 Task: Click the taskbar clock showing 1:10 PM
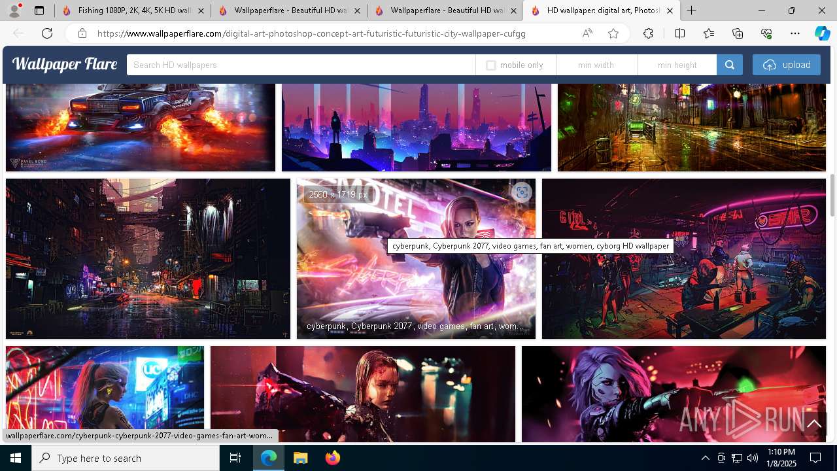(x=781, y=458)
